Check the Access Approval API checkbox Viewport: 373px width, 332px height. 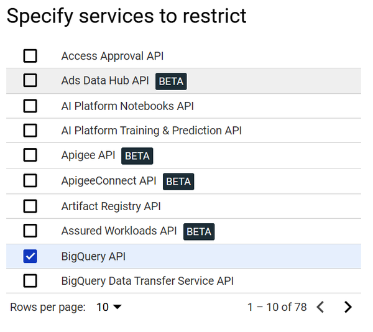pos(30,56)
